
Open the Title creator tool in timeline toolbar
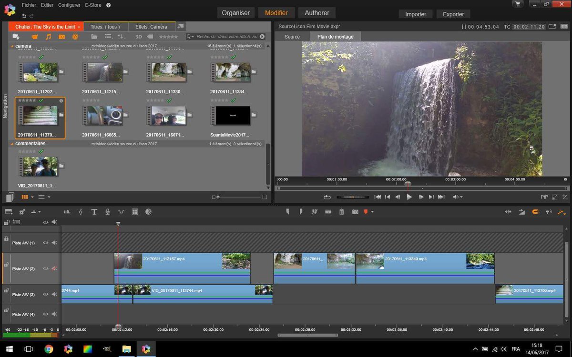click(94, 212)
